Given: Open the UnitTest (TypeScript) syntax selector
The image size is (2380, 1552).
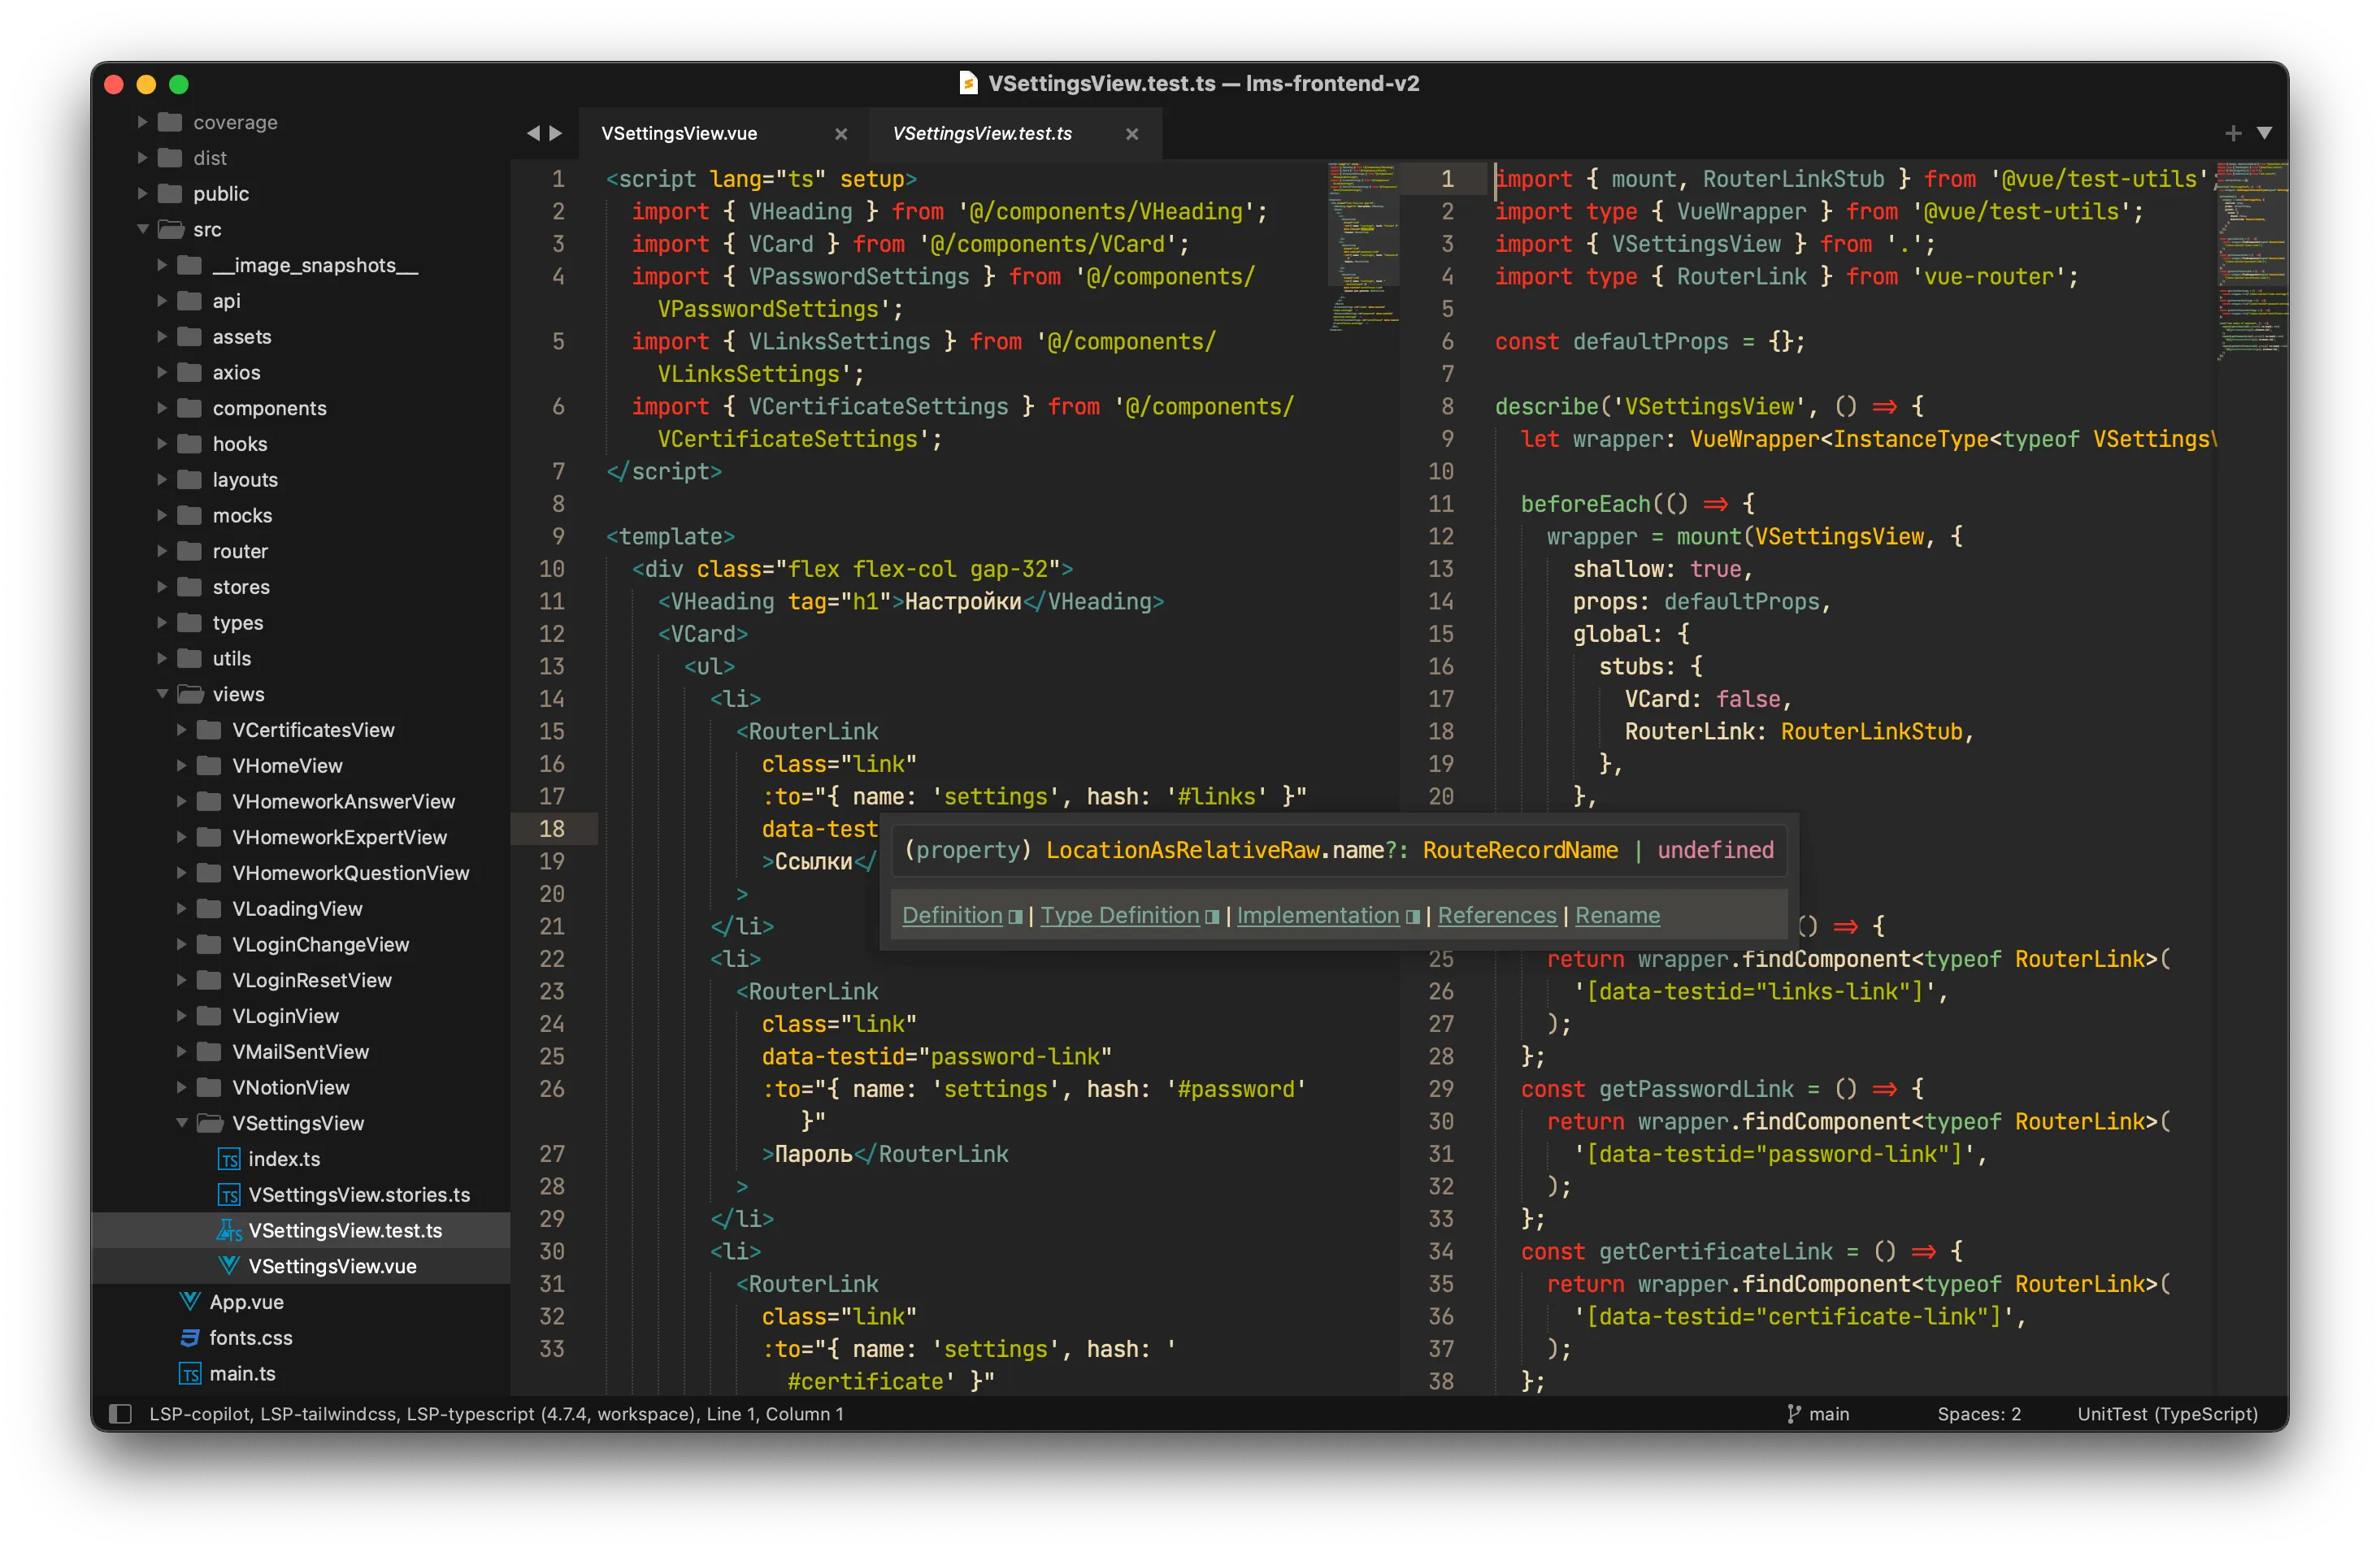Looking at the screenshot, I should click(2166, 1413).
